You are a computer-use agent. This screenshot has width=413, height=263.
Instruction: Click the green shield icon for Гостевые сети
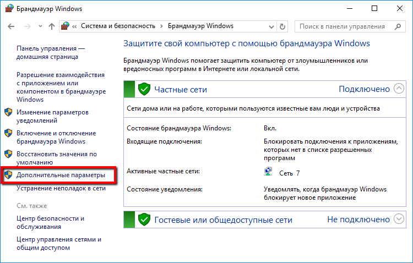pyautogui.click(x=144, y=220)
